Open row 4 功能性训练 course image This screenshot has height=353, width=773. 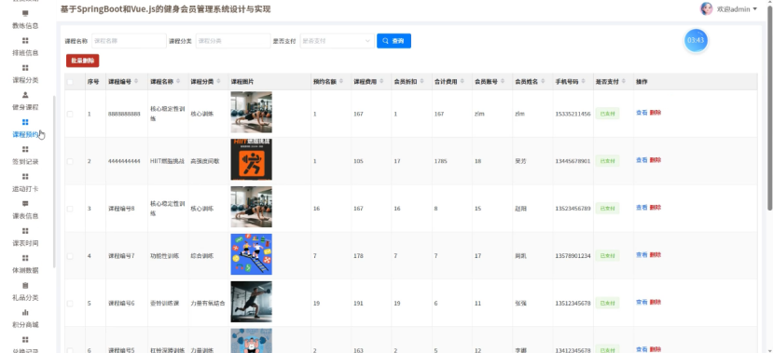(251, 254)
